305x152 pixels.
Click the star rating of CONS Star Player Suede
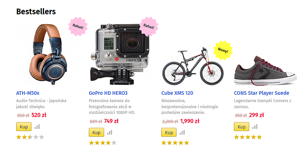click(248, 137)
